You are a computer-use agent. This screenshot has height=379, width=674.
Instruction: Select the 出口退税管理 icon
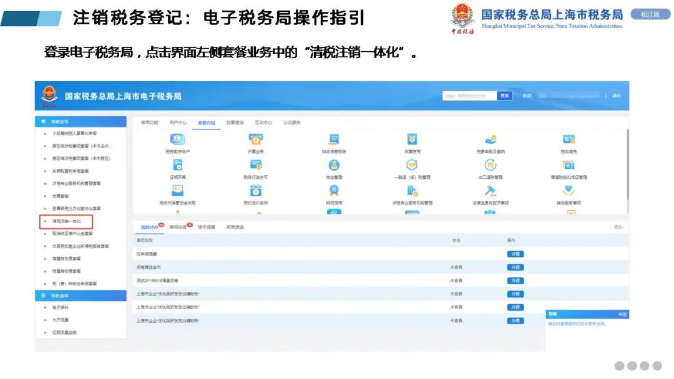point(491,165)
